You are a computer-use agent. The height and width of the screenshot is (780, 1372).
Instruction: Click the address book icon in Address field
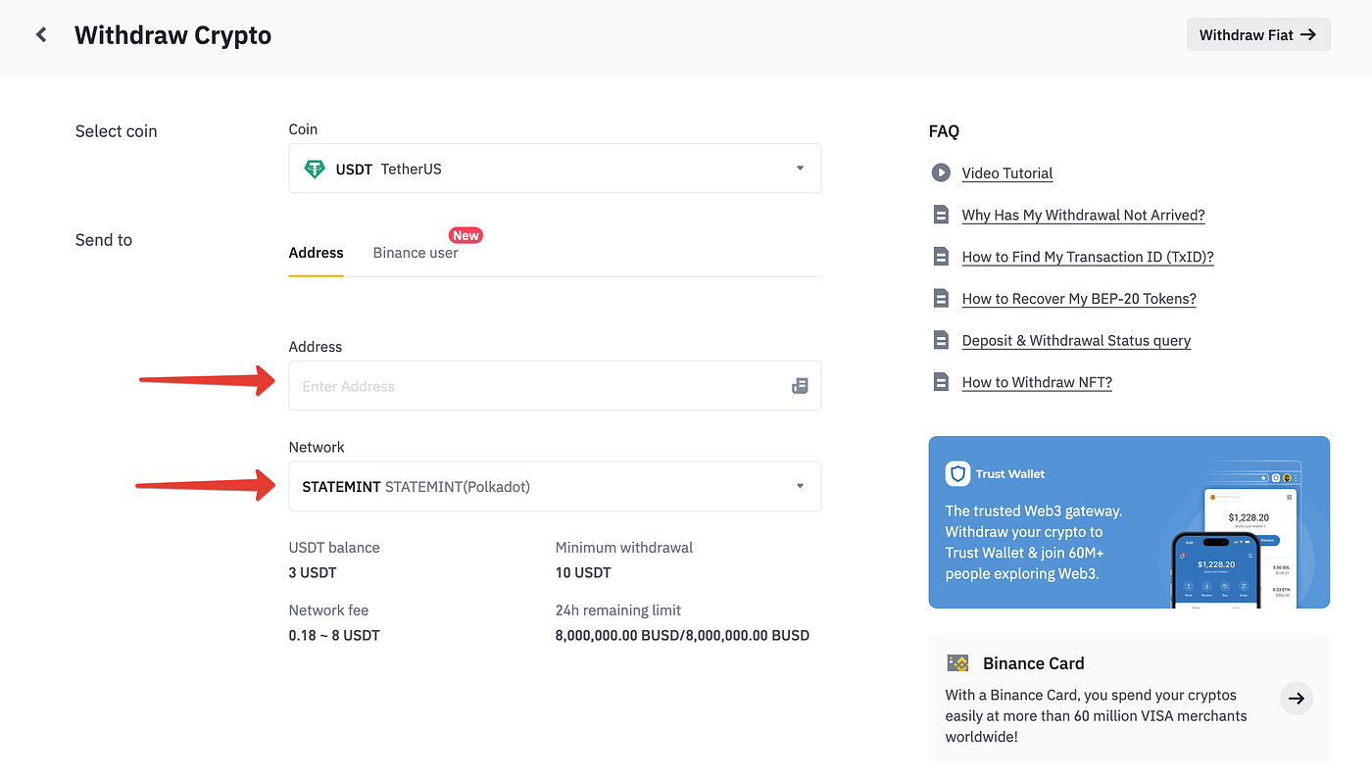tap(800, 386)
